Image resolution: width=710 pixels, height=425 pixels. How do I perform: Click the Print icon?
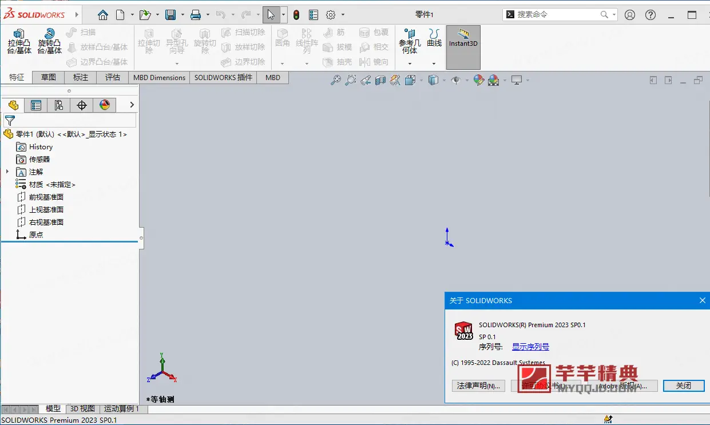click(x=196, y=15)
